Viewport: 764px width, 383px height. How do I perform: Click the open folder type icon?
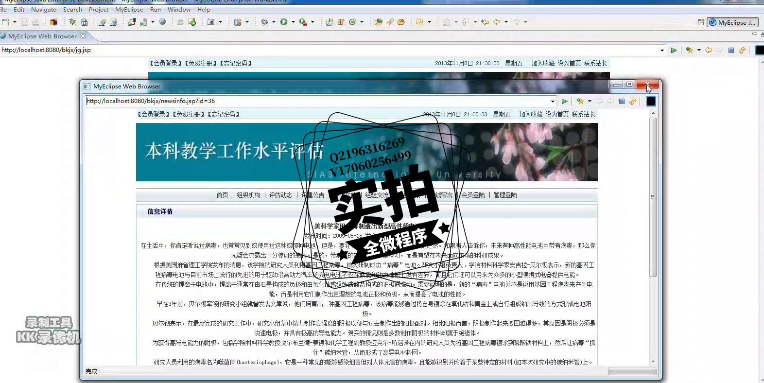coord(378,22)
